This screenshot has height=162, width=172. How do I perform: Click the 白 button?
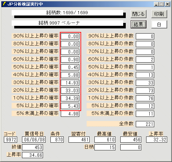(159, 24)
